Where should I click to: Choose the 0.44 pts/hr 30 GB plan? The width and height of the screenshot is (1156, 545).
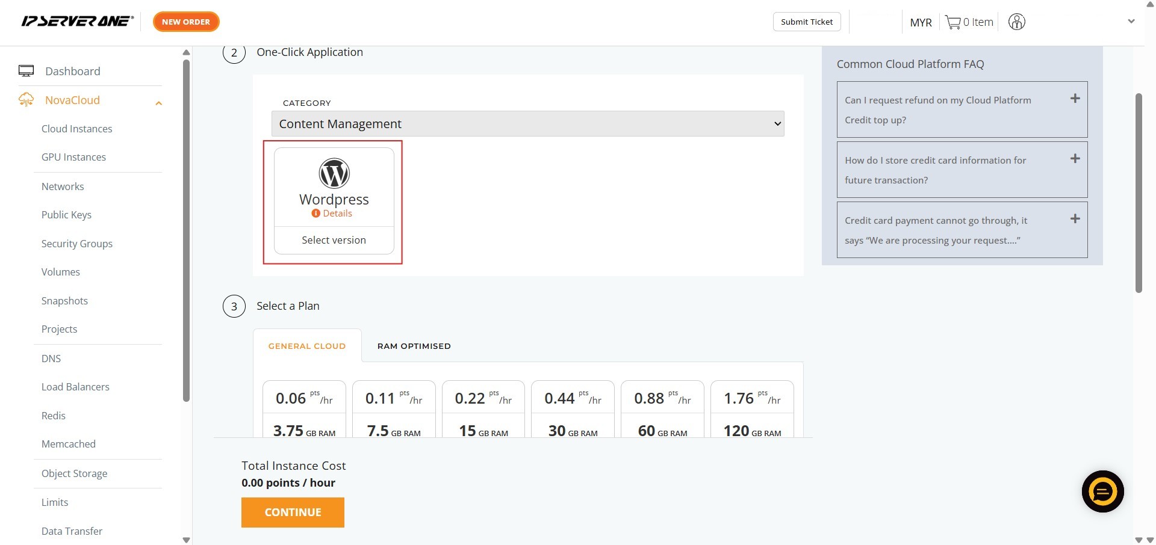(x=573, y=409)
